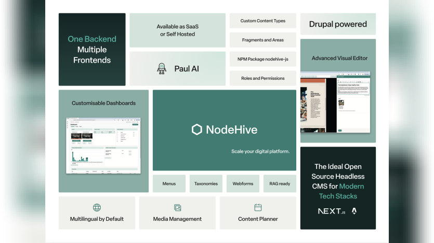434x243 pixels.
Task: Click 'Content Planner' label
Action: coord(258,219)
